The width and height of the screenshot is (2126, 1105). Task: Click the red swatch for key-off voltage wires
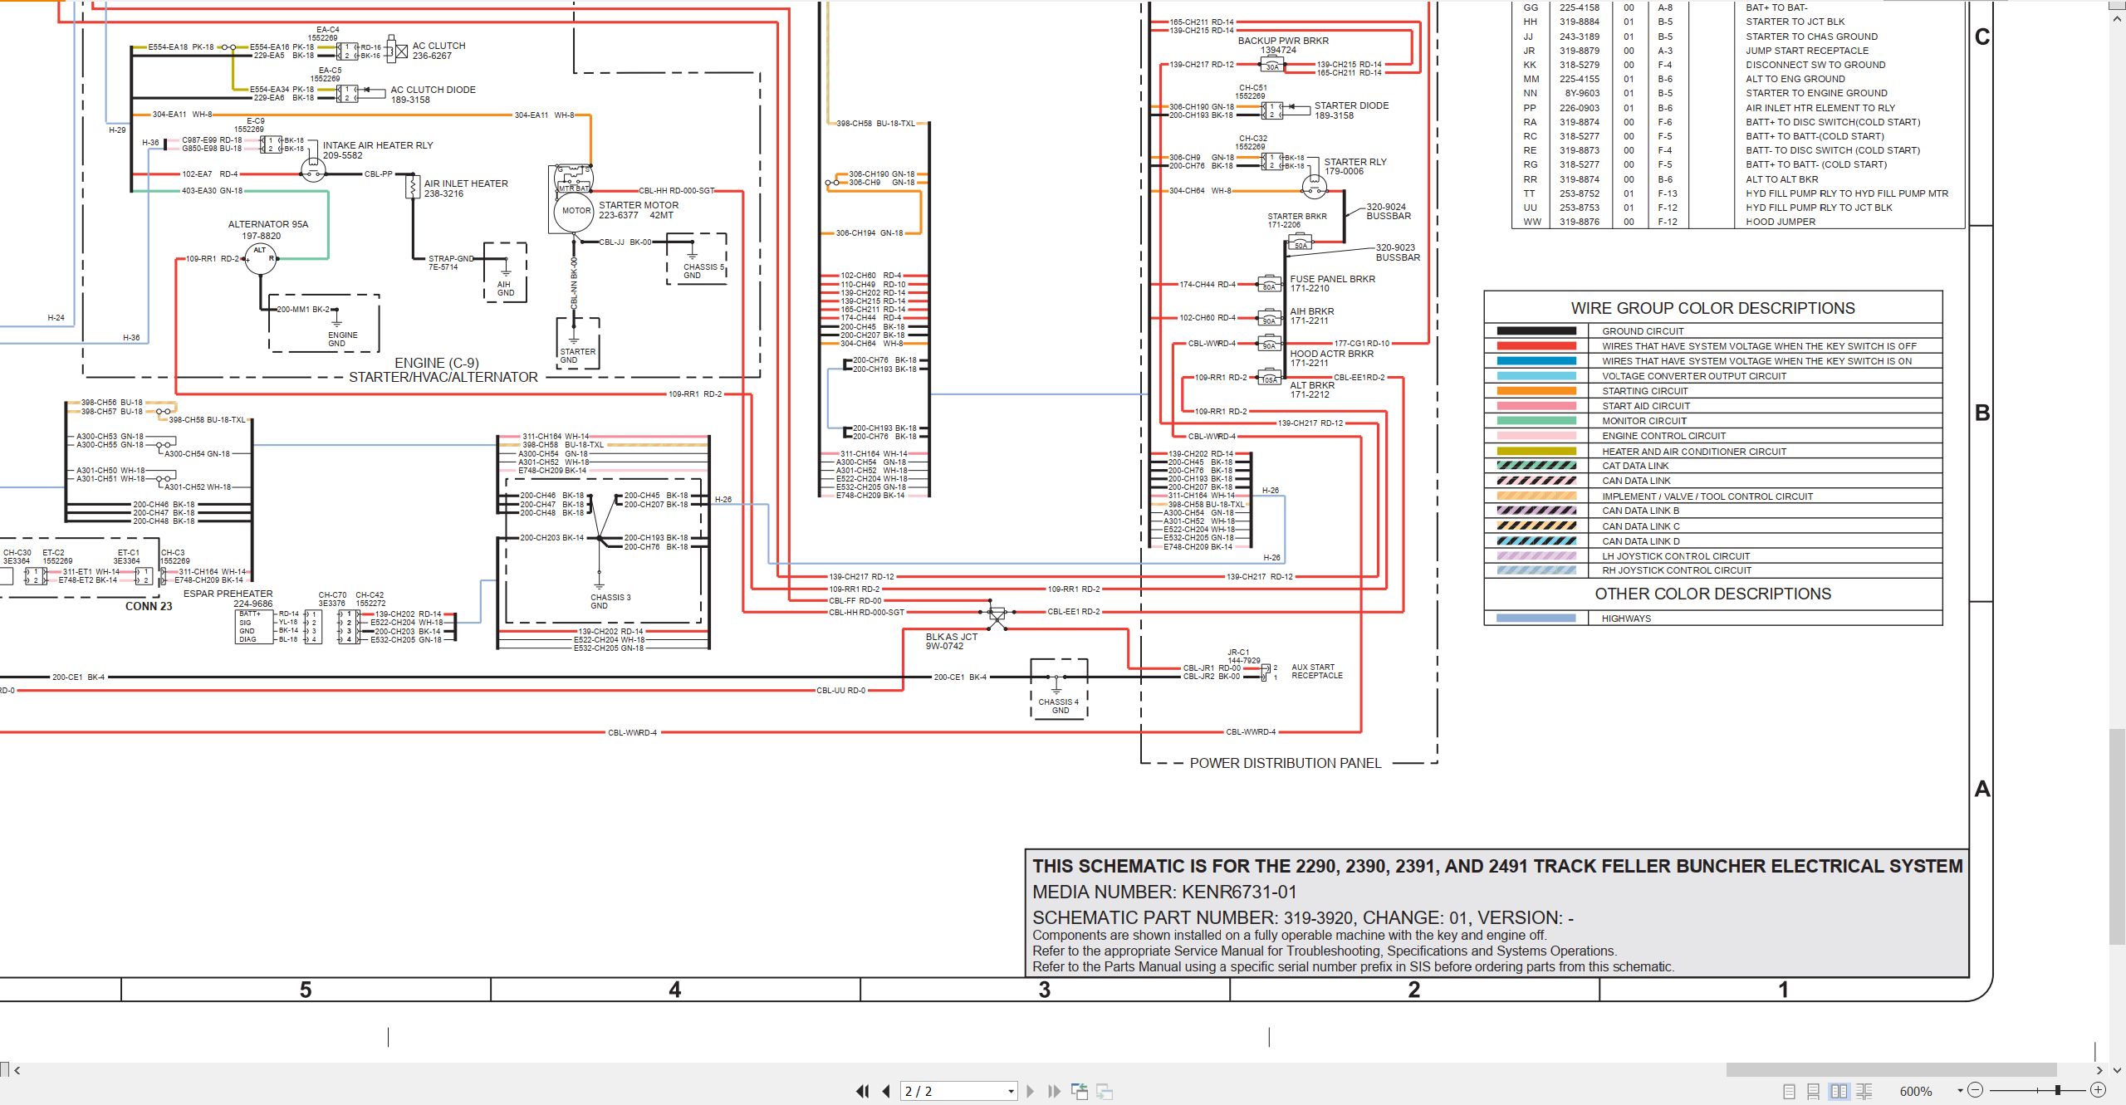1536,346
